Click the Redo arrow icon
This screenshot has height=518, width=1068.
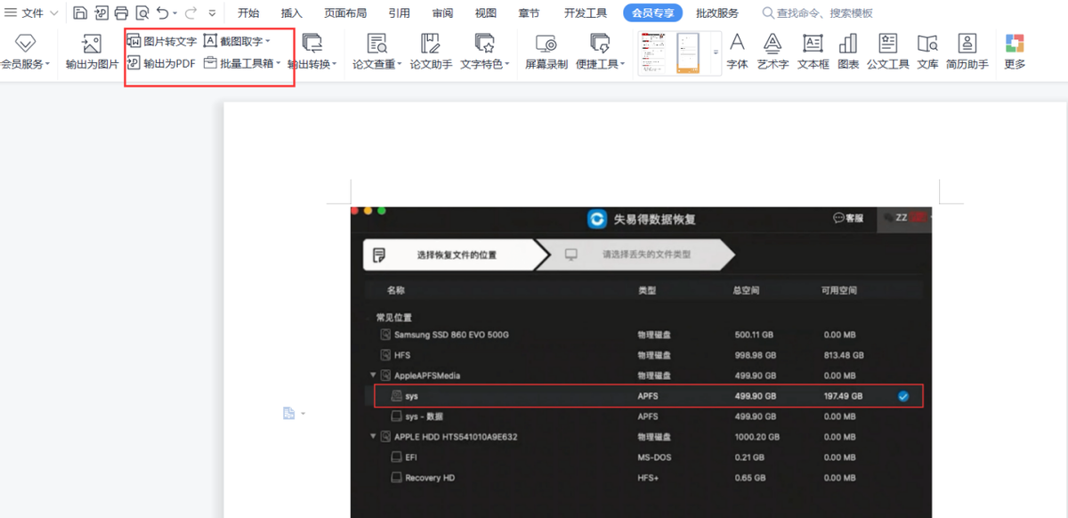point(190,12)
